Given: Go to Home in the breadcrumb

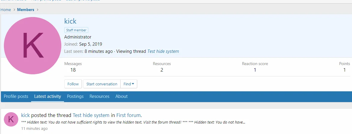Looking at the screenshot, I should coord(6,10).
